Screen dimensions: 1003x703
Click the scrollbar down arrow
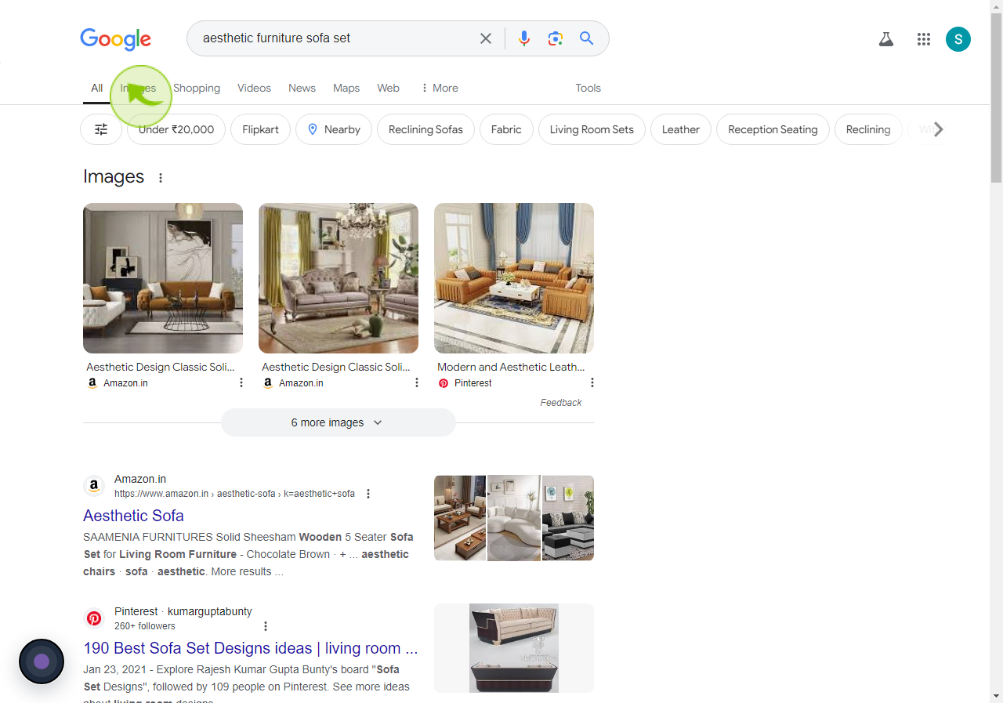tap(996, 696)
